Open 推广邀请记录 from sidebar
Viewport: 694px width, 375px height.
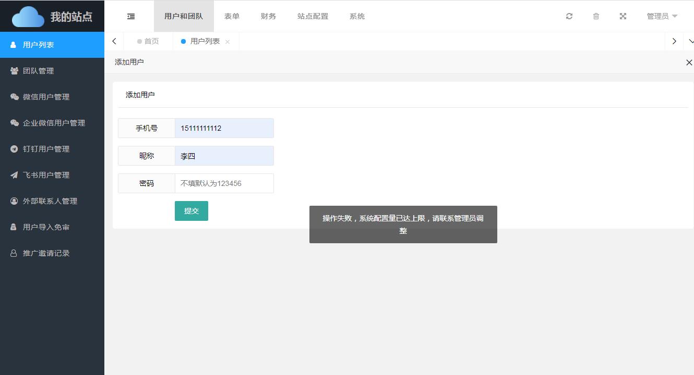point(47,253)
